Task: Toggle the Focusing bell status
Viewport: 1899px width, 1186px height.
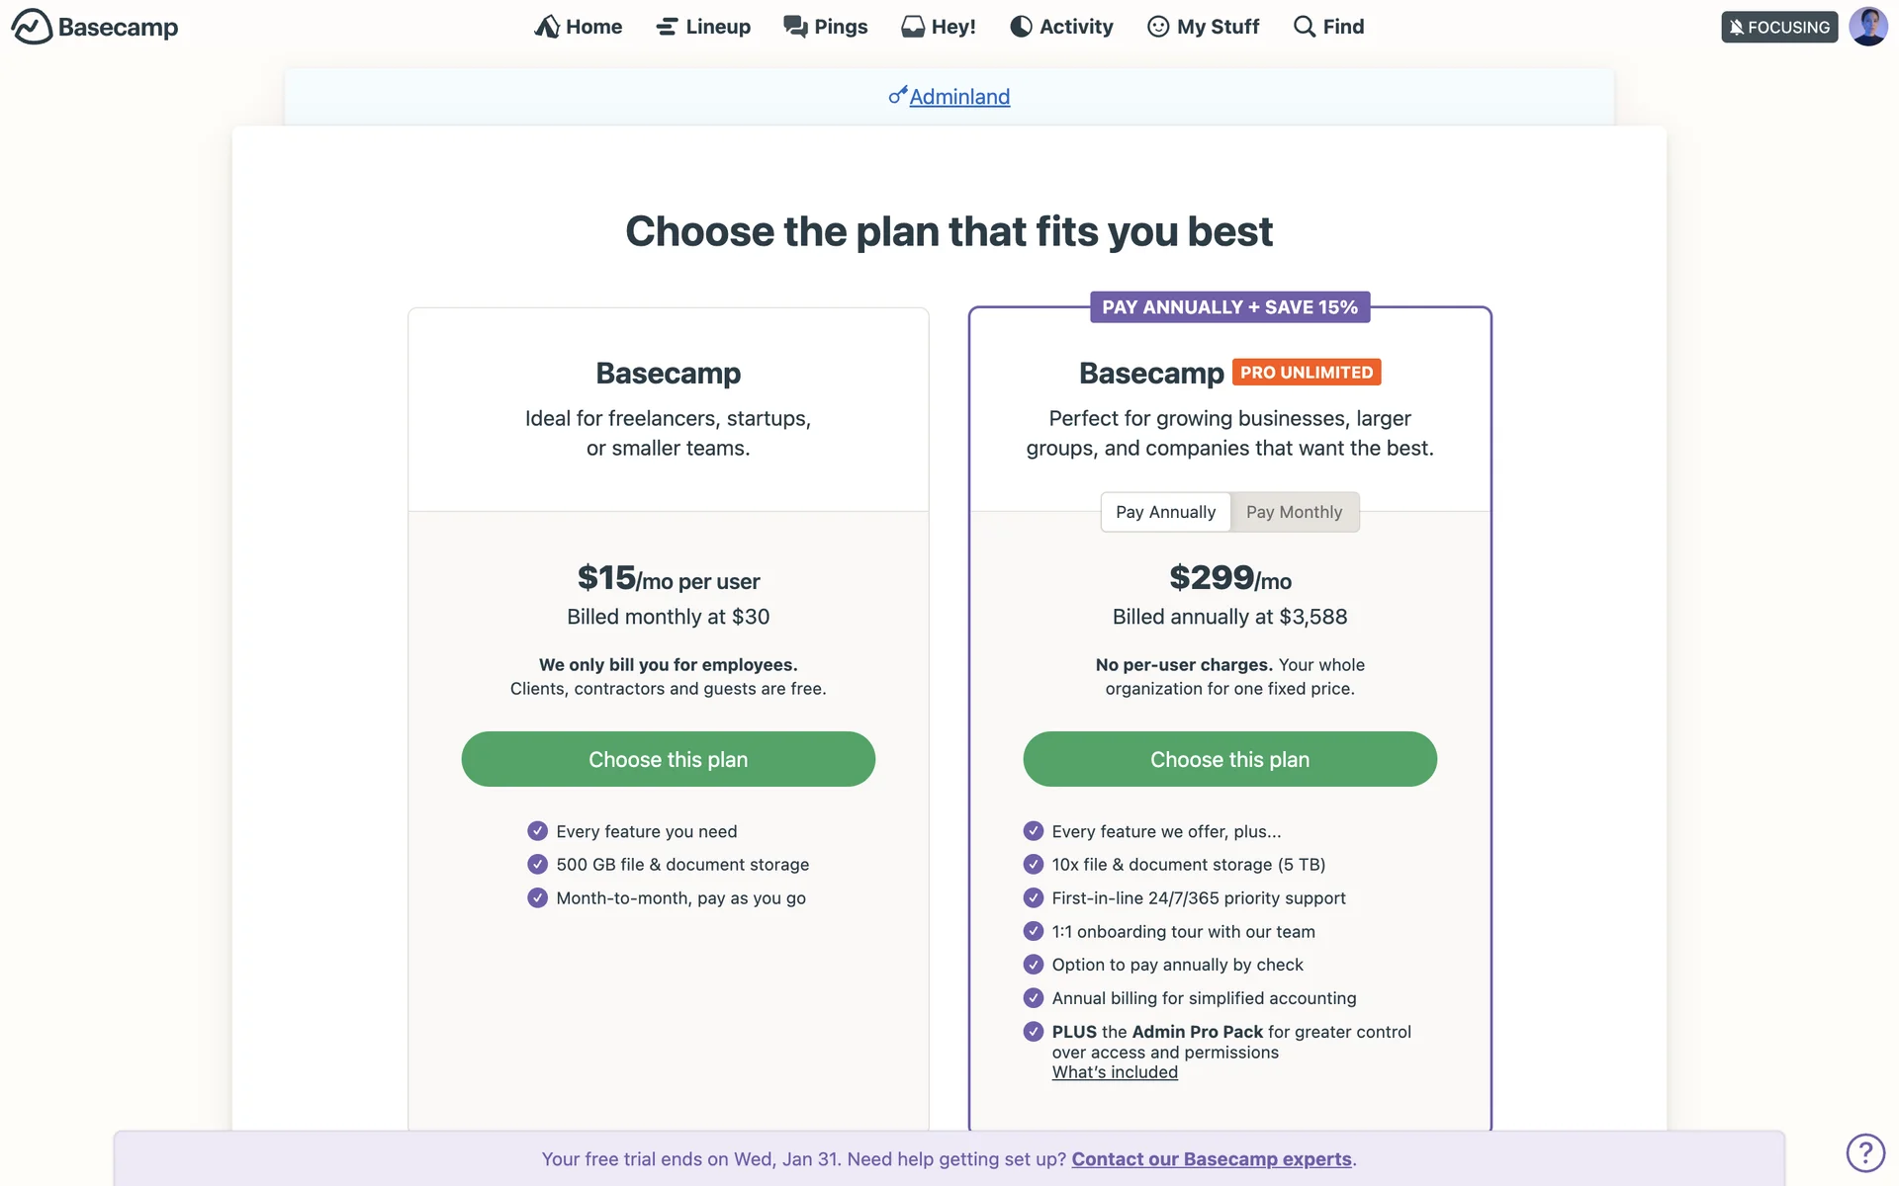Action: coord(1778,27)
